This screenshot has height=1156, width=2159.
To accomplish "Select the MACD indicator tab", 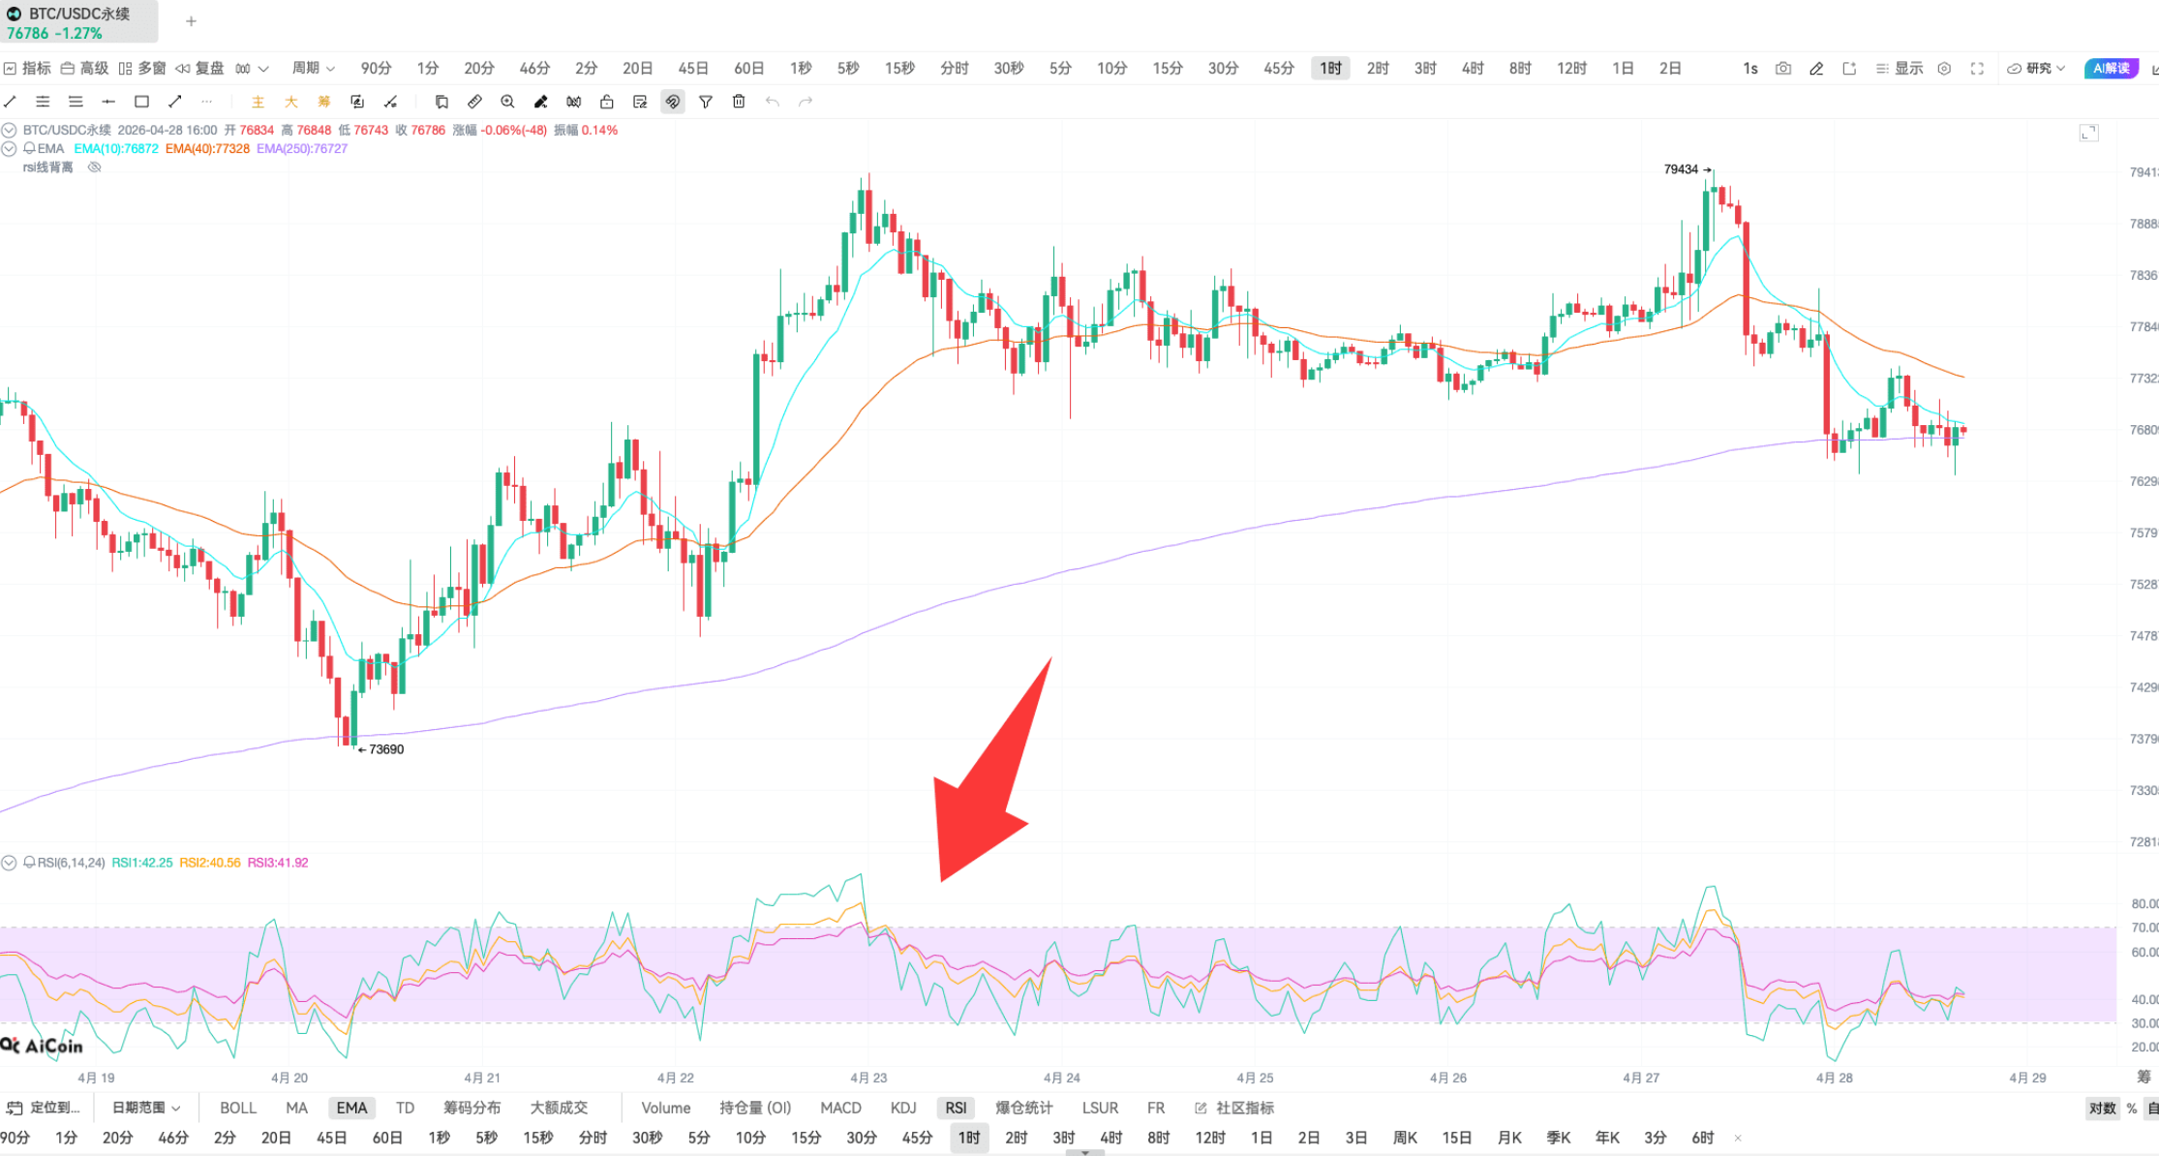I will click(839, 1108).
